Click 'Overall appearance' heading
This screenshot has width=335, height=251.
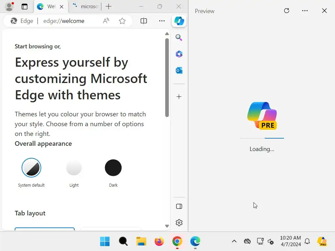43,144
